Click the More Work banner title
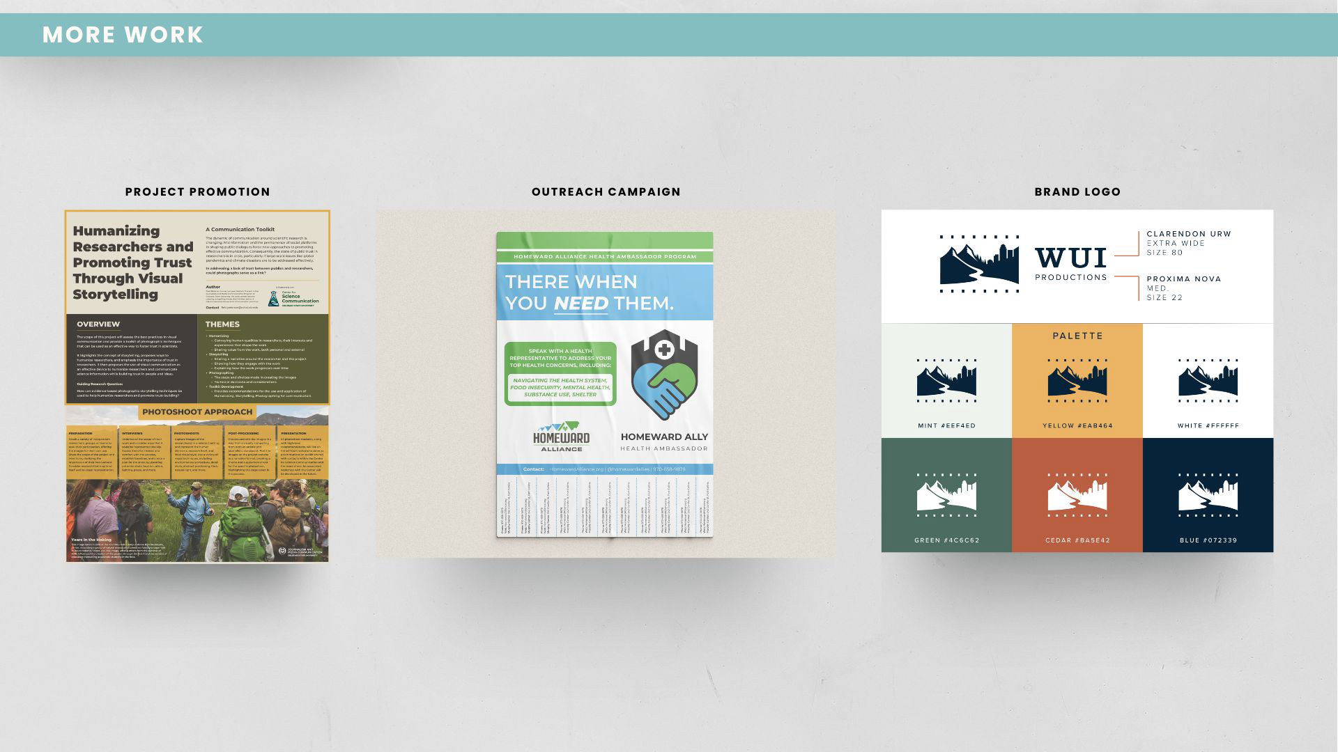The width and height of the screenshot is (1338, 752). tap(123, 35)
